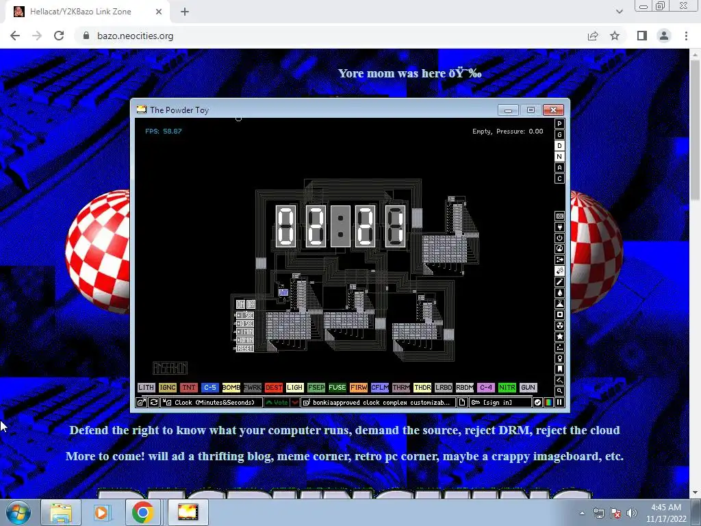Click the Clock (Minutes&Seconds) save name
This screenshot has width=701, height=526.
coord(212,403)
